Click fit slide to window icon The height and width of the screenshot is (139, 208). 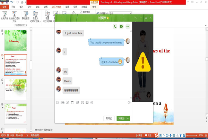tap(206, 136)
